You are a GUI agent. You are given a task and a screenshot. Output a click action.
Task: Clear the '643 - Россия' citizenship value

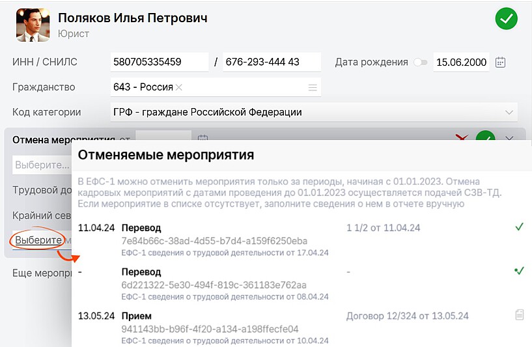point(179,87)
